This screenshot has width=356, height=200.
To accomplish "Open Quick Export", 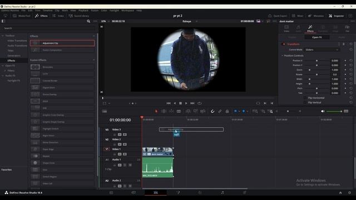I will tap(278, 16).
